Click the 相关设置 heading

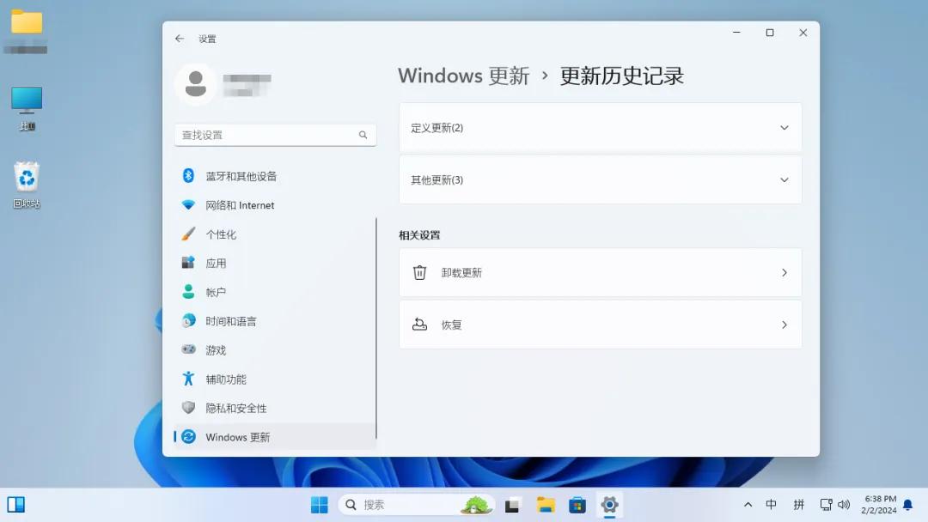click(x=419, y=234)
